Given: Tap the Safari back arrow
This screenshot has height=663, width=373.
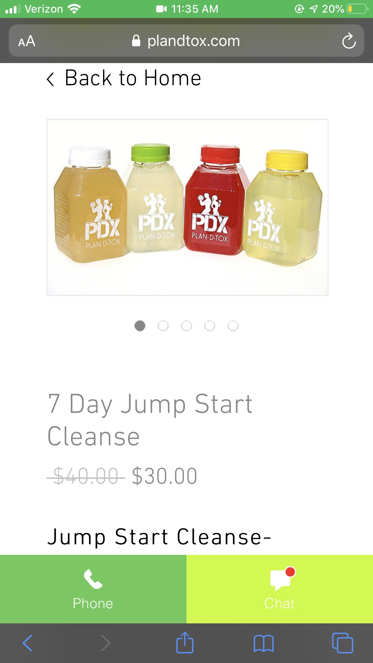Looking at the screenshot, I should click(x=27, y=643).
